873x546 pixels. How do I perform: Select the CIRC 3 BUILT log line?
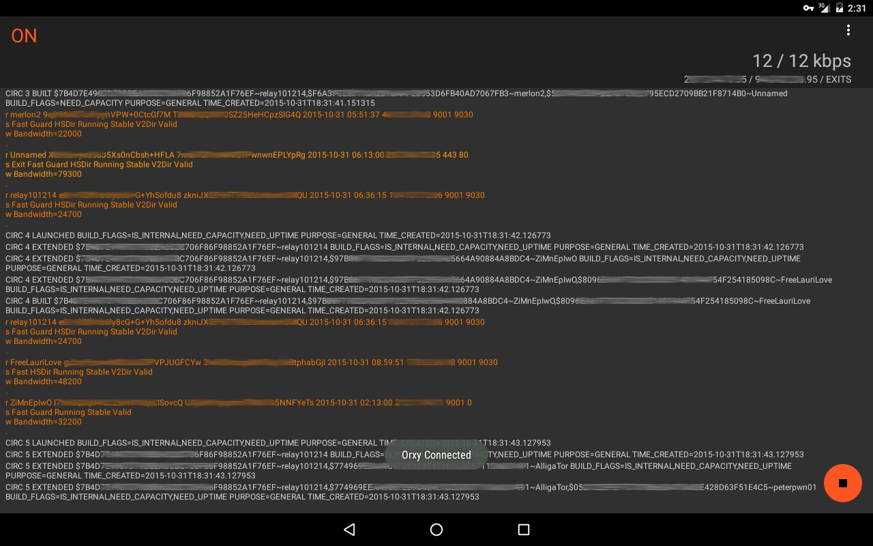point(396,98)
